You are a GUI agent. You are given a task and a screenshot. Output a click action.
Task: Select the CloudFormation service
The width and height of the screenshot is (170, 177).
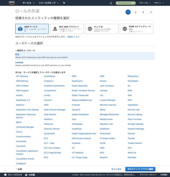tap(23, 136)
